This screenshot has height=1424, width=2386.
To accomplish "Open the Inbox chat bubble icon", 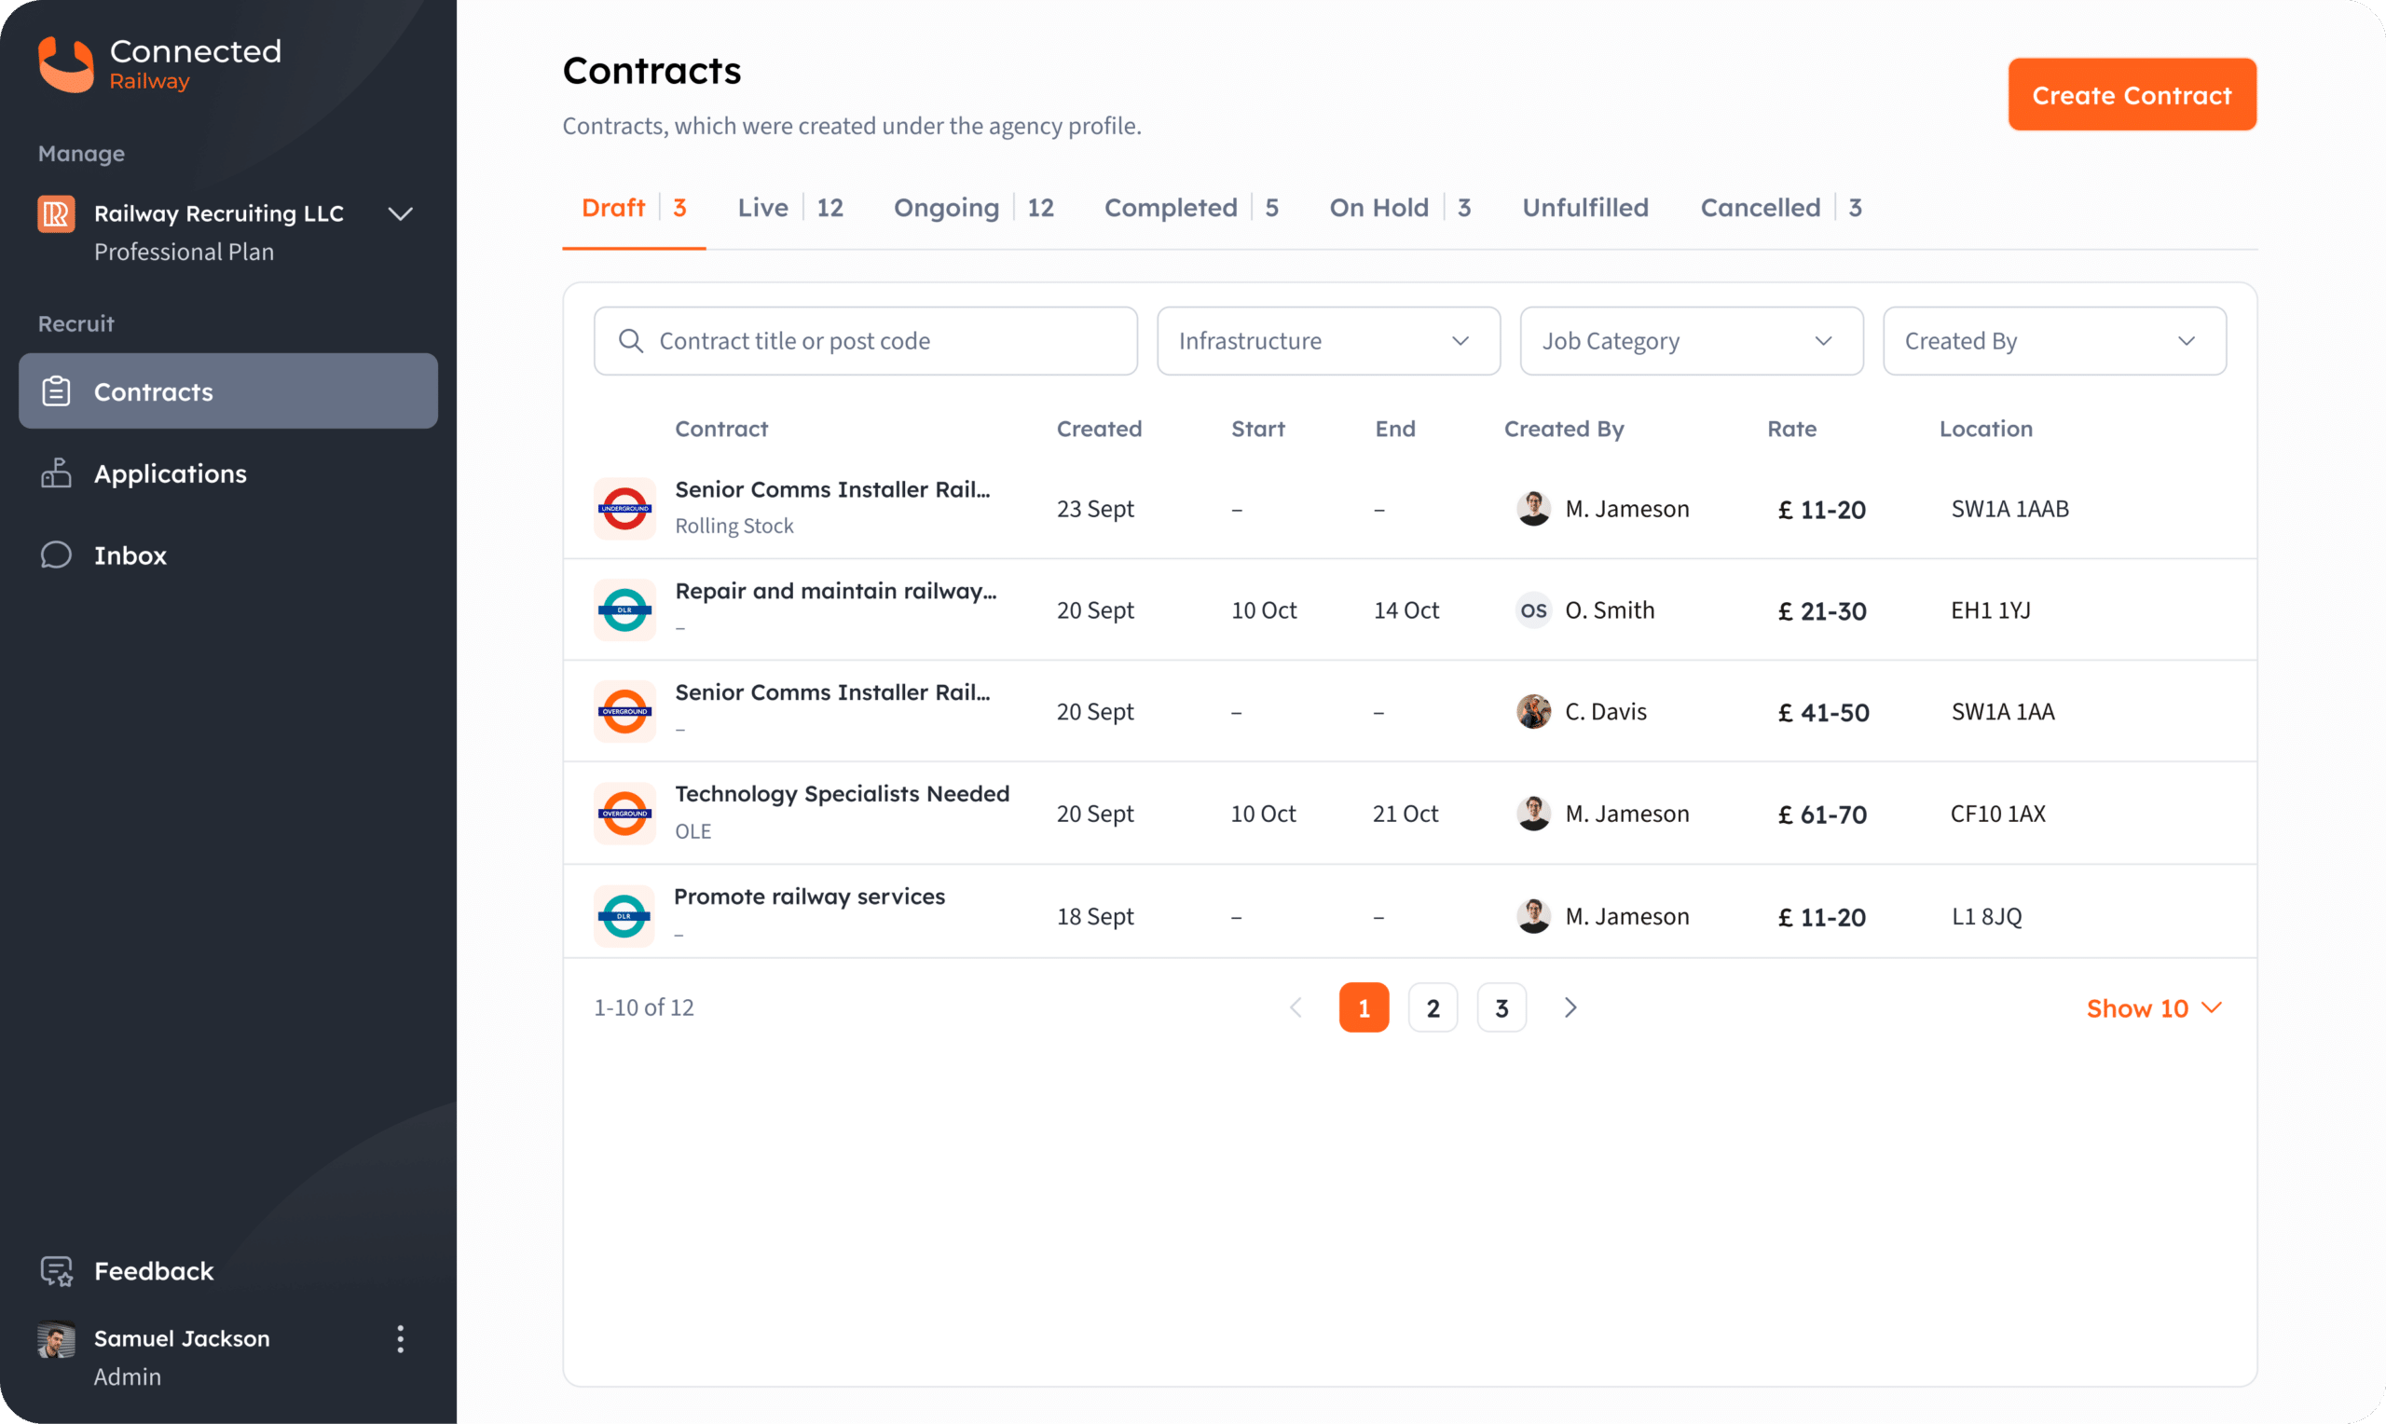I will 57,555.
